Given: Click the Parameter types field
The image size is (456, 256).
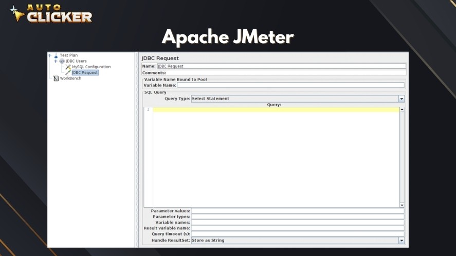Looking at the screenshot, I should click(x=298, y=216).
